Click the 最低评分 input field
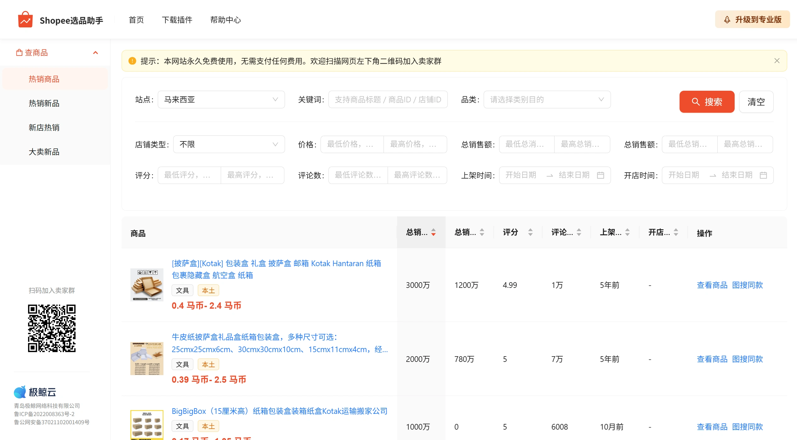Screen dimensions: 797x440 pyautogui.click(x=189, y=175)
